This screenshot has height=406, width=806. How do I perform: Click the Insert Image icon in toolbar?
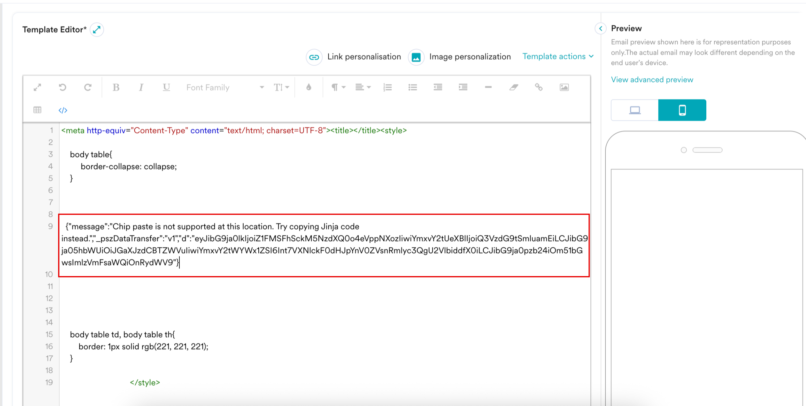click(564, 87)
